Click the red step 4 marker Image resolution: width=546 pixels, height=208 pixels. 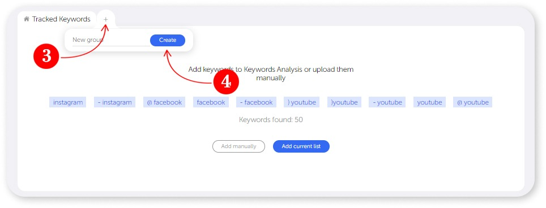click(x=226, y=81)
